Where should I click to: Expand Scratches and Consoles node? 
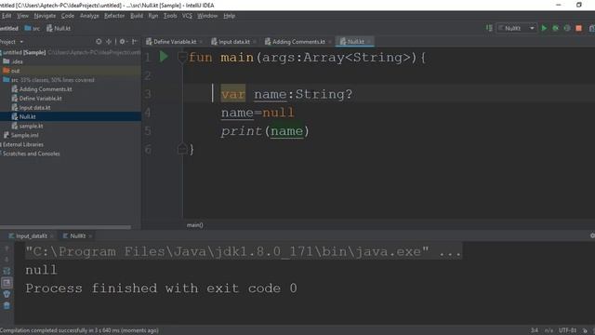point(31,154)
